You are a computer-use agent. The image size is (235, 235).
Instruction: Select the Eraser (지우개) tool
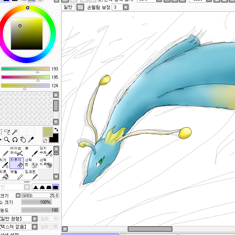pos(17,163)
